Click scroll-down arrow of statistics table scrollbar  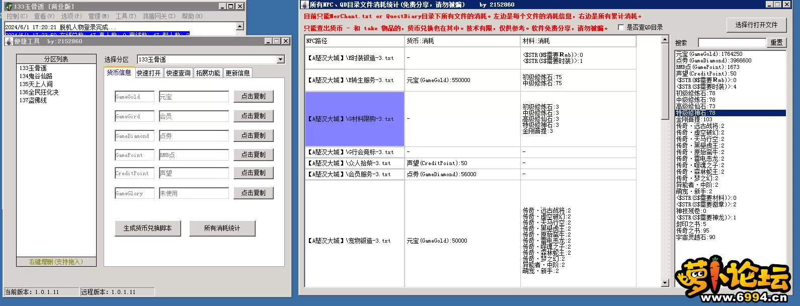pyautogui.click(x=665, y=283)
